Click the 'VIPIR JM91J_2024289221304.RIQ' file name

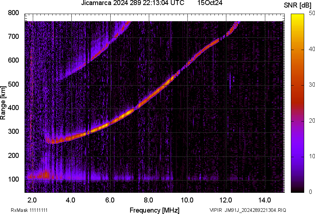pos(248,210)
